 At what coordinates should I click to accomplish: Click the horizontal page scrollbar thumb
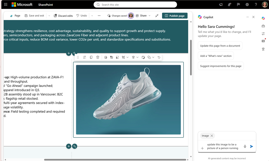115,160
